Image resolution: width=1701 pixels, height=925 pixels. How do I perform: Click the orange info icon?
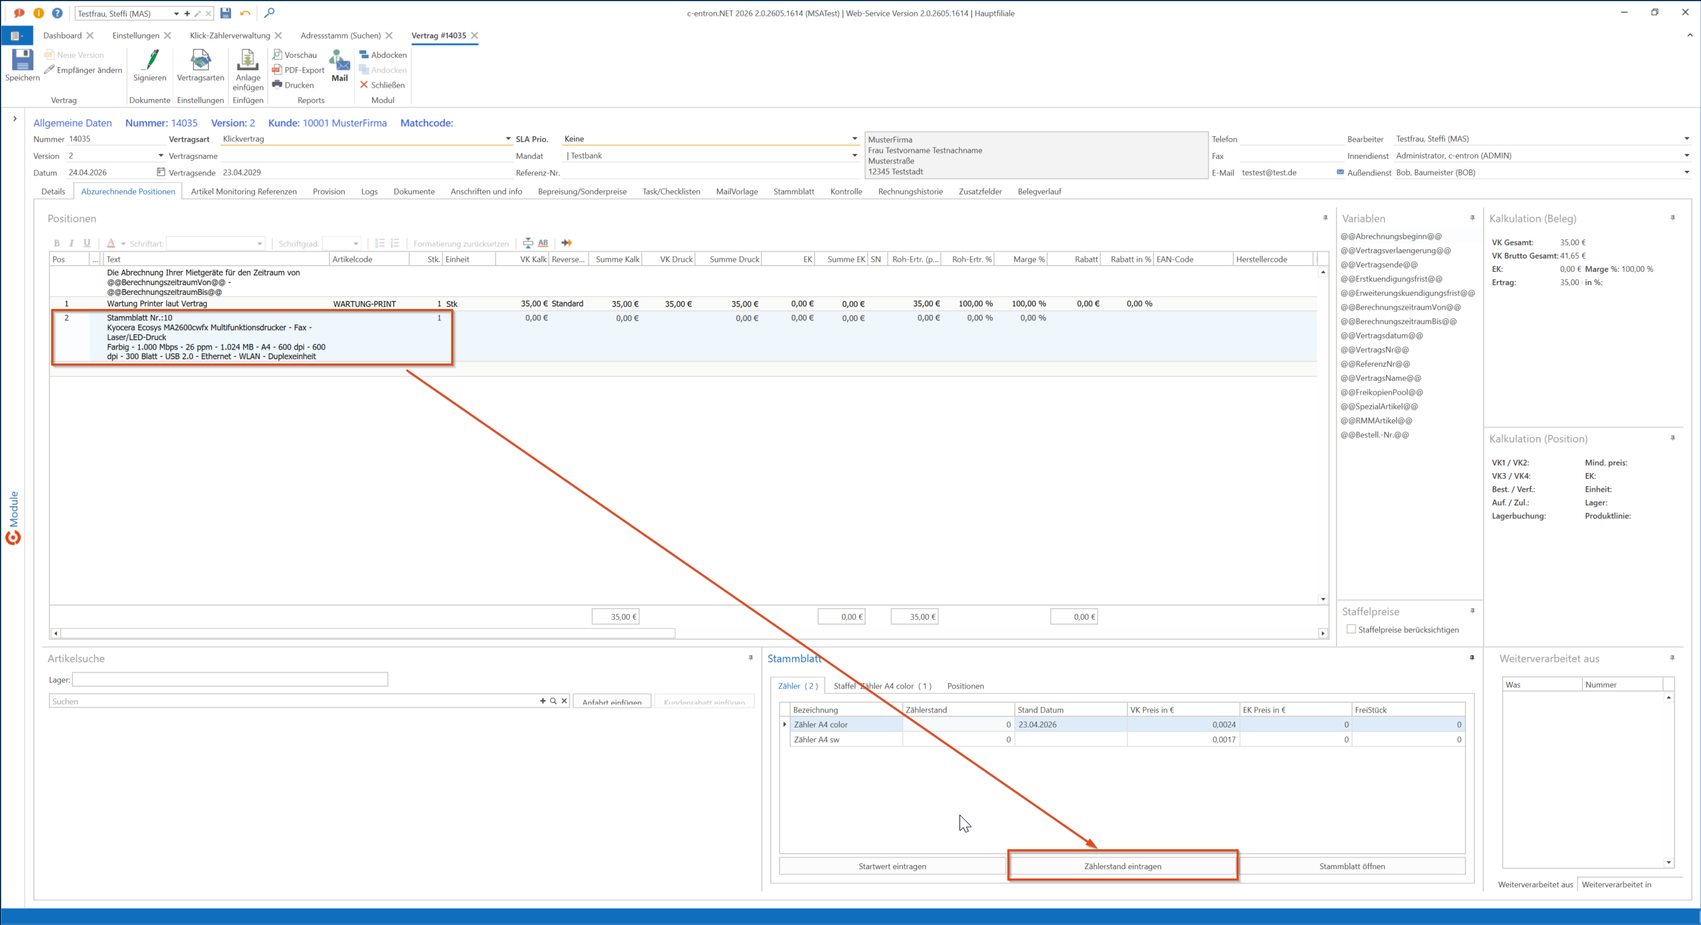39,13
